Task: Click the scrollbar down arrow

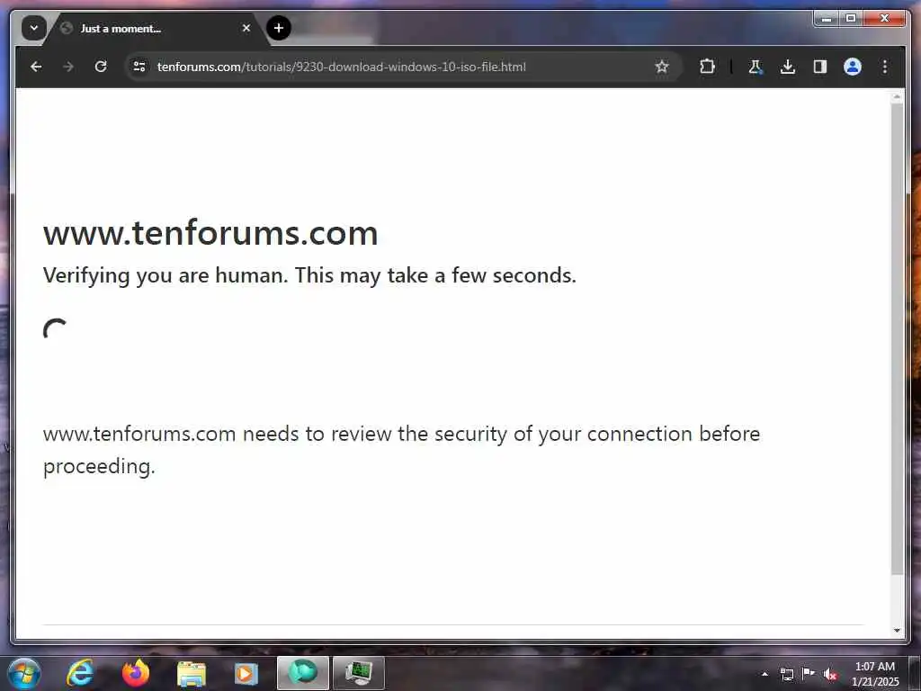Action: 897,631
